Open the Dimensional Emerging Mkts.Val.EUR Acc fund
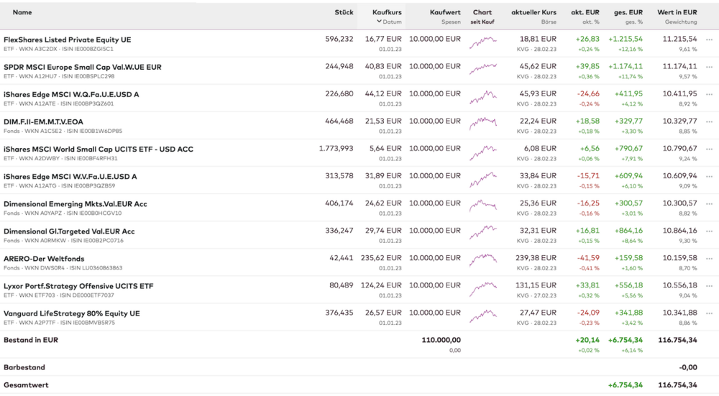719x396 pixels. point(75,204)
